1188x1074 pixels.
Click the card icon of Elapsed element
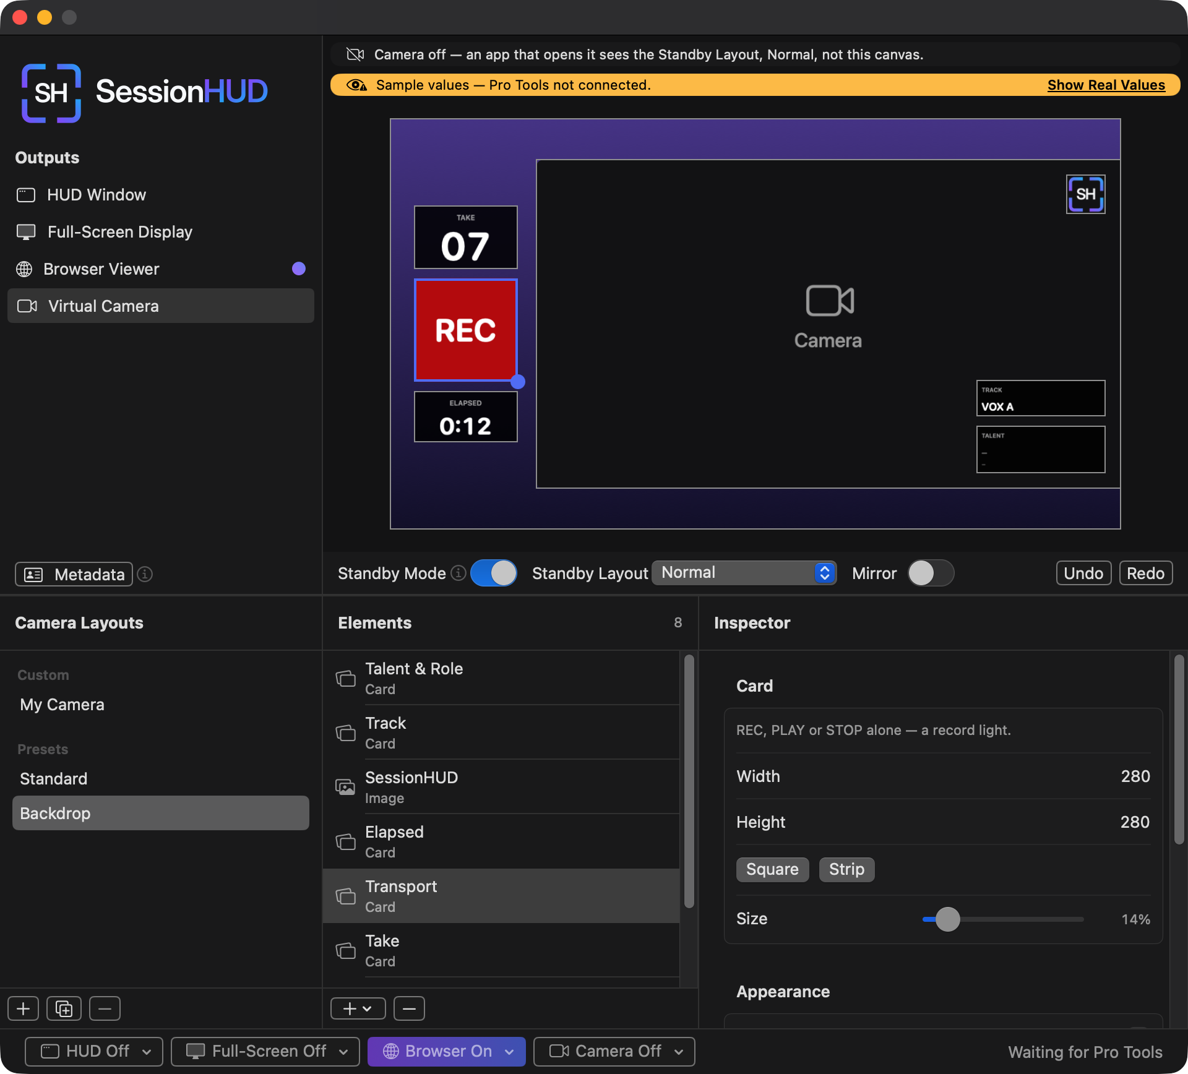point(345,841)
